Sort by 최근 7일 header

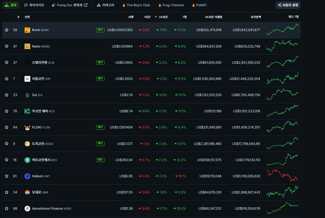click(x=293, y=17)
